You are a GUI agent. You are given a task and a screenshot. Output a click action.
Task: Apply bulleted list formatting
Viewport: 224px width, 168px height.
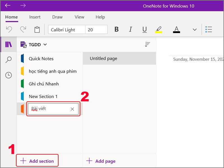click(209, 29)
